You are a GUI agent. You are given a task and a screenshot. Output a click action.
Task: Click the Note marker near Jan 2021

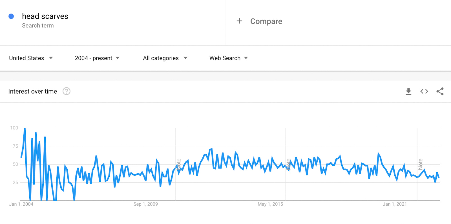pyautogui.click(x=421, y=162)
